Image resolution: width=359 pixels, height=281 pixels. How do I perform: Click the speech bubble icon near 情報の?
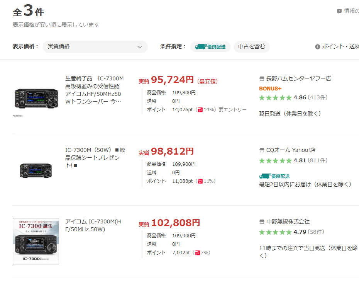[339, 11]
